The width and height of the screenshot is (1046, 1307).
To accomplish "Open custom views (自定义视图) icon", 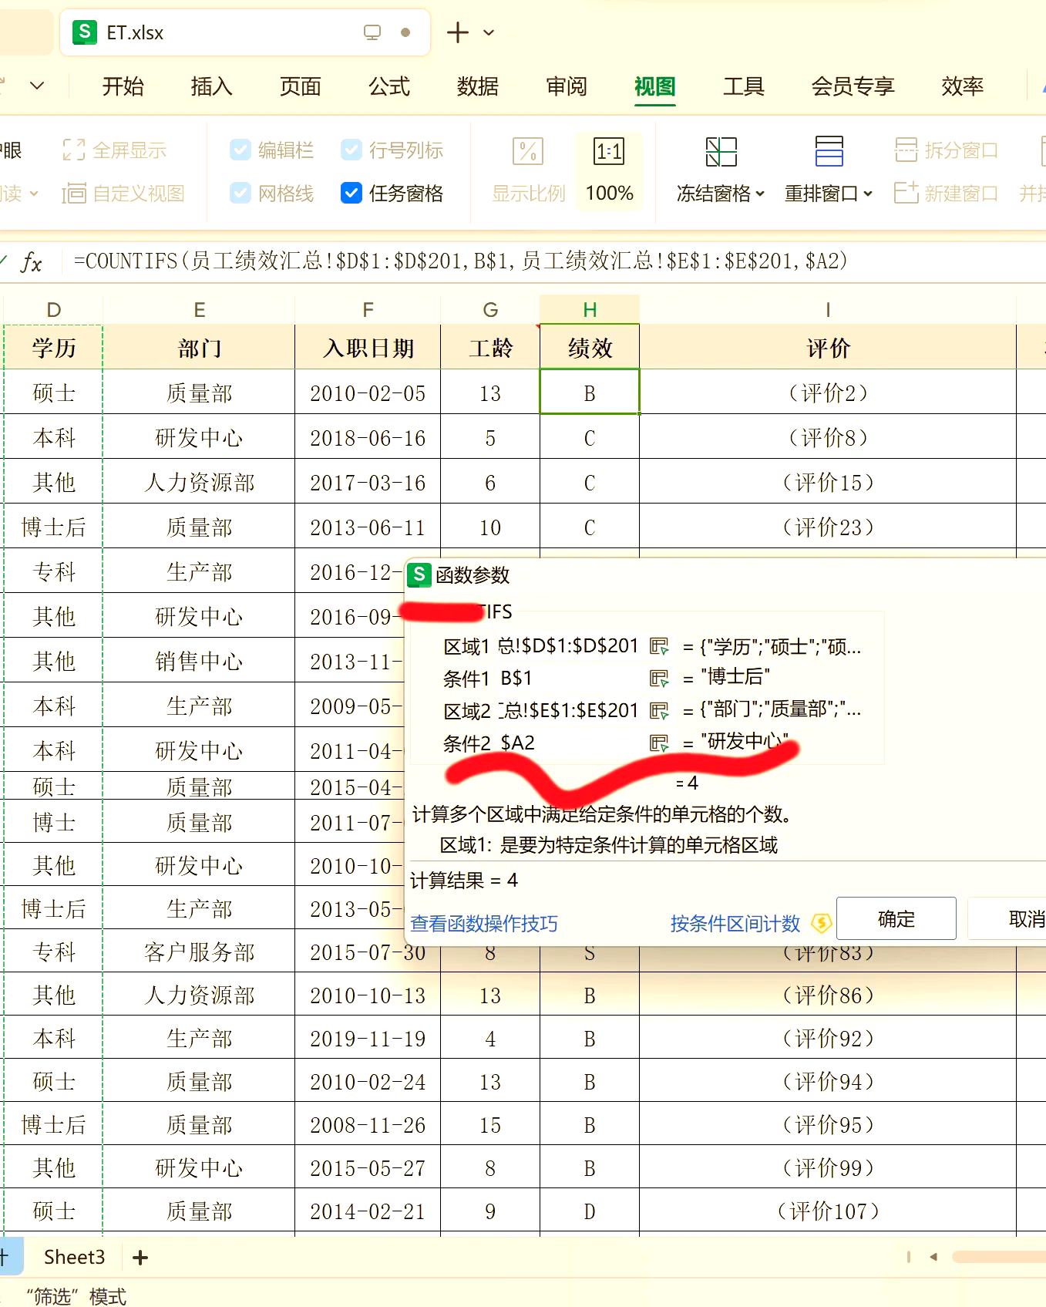I will (x=73, y=193).
